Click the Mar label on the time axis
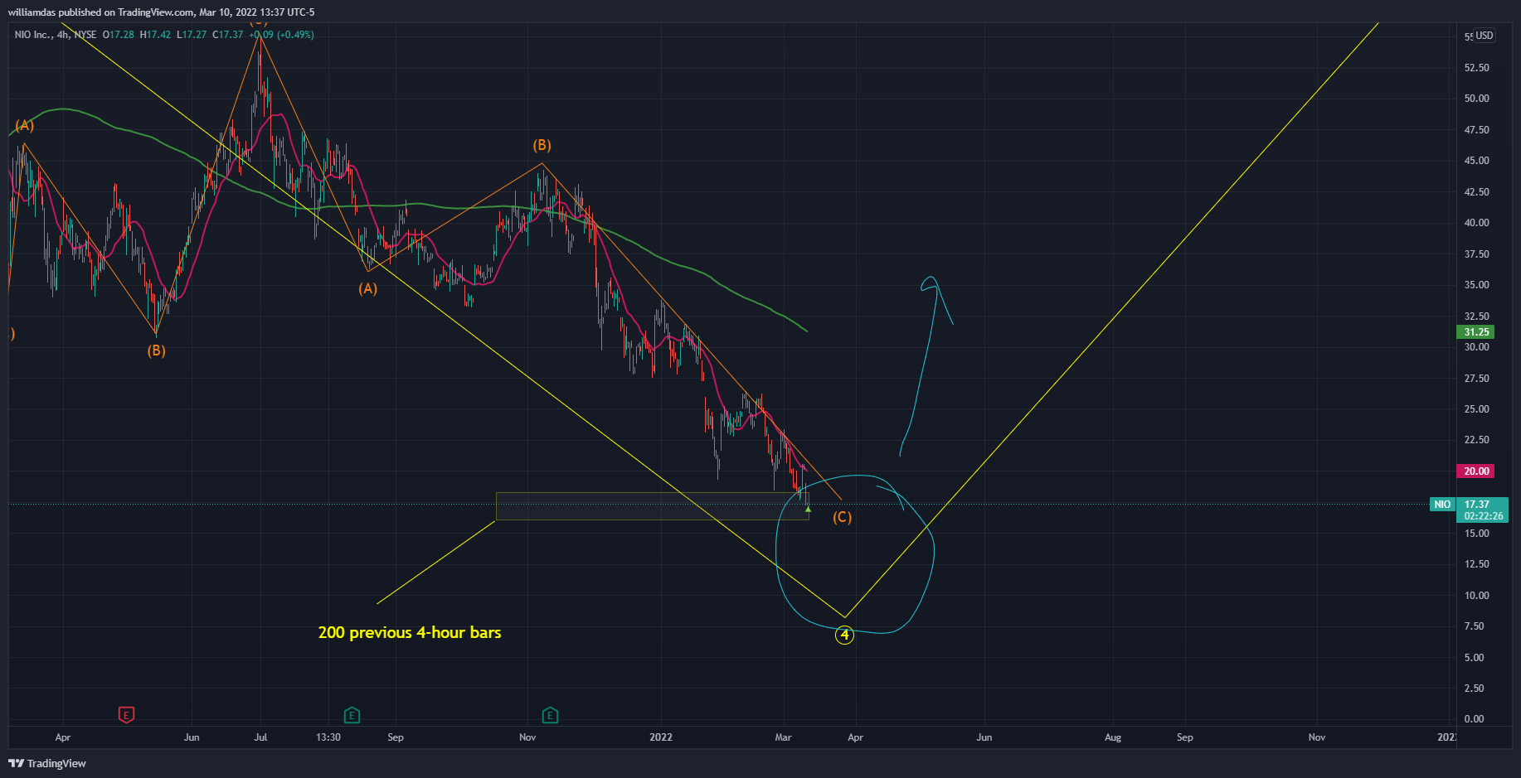Screen dimensions: 1521x778 (783, 737)
